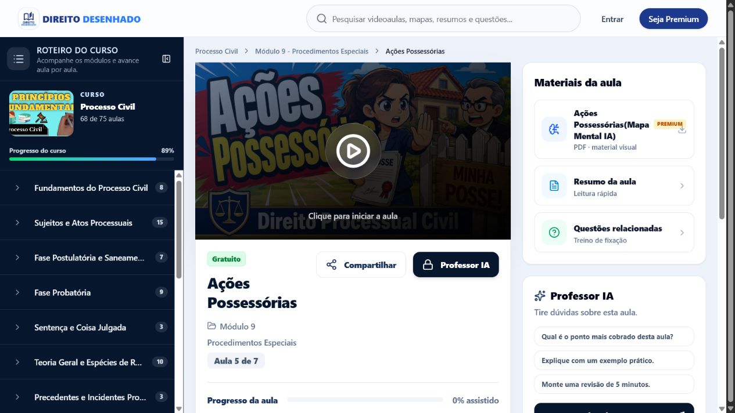Expand Fase Probatória module
This screenshot has width=735, height=413.
tap(87, 292)
